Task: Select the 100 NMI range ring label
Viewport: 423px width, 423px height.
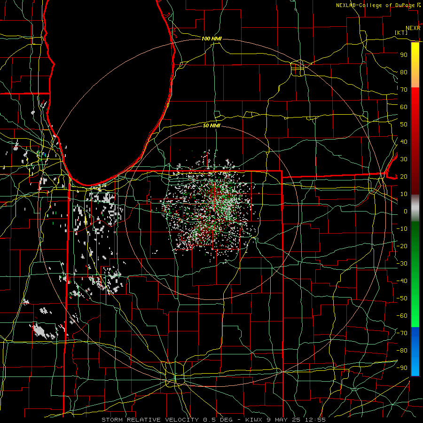Action: [211, 39]
